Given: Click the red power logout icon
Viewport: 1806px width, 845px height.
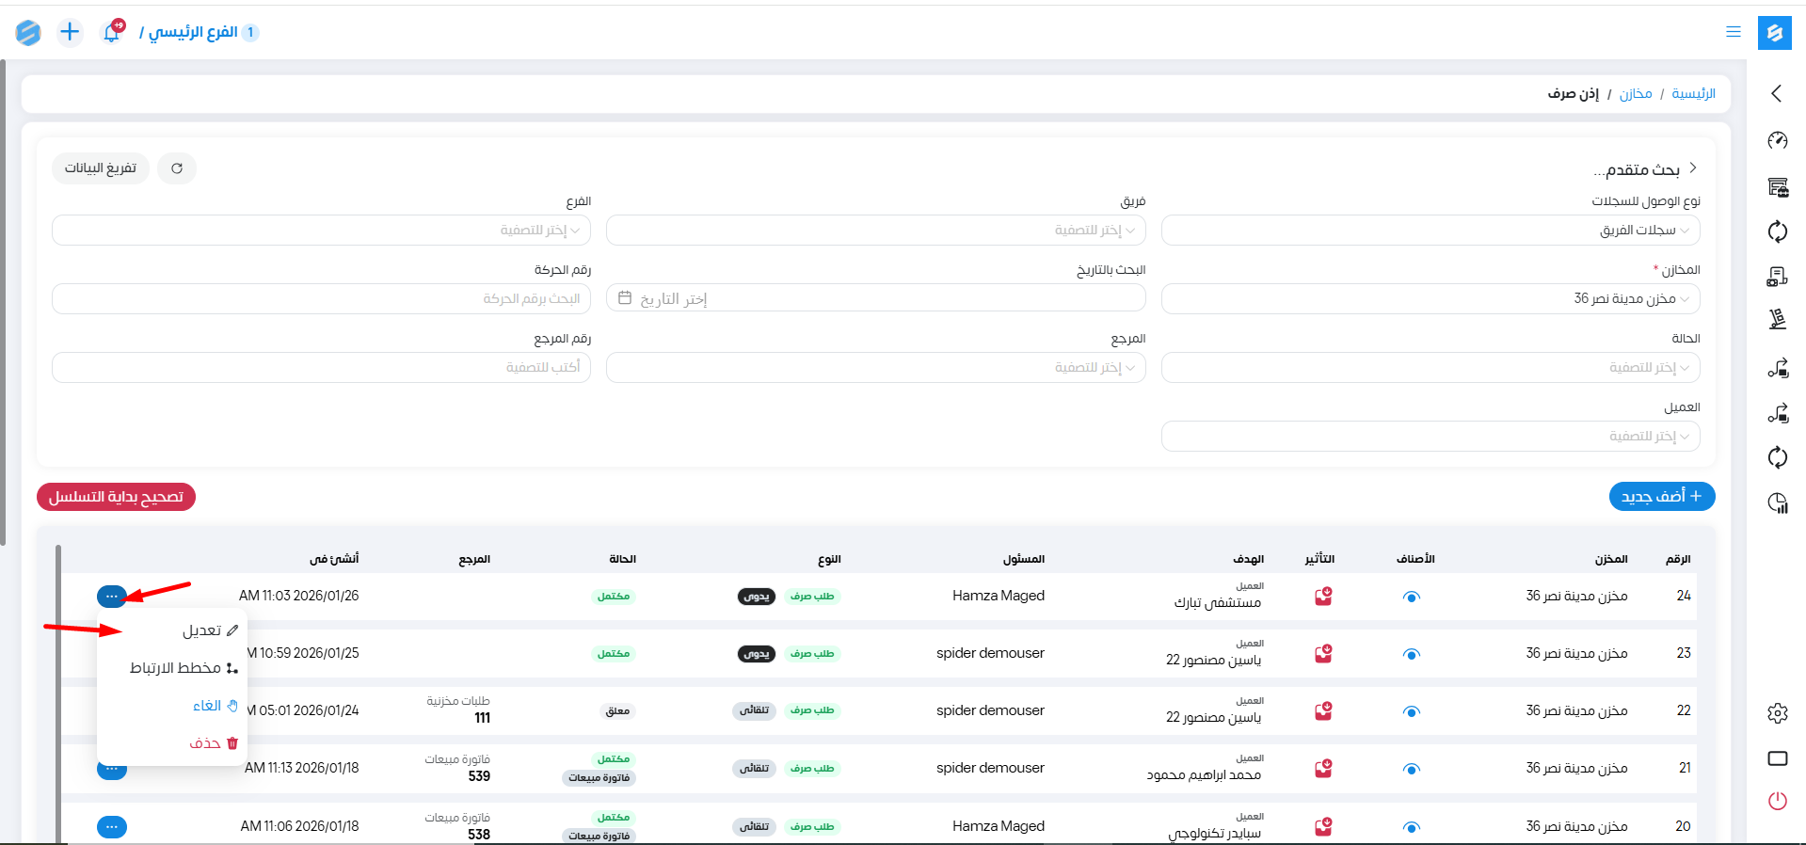Looking at the screenshot, I should pos(1777,801).
